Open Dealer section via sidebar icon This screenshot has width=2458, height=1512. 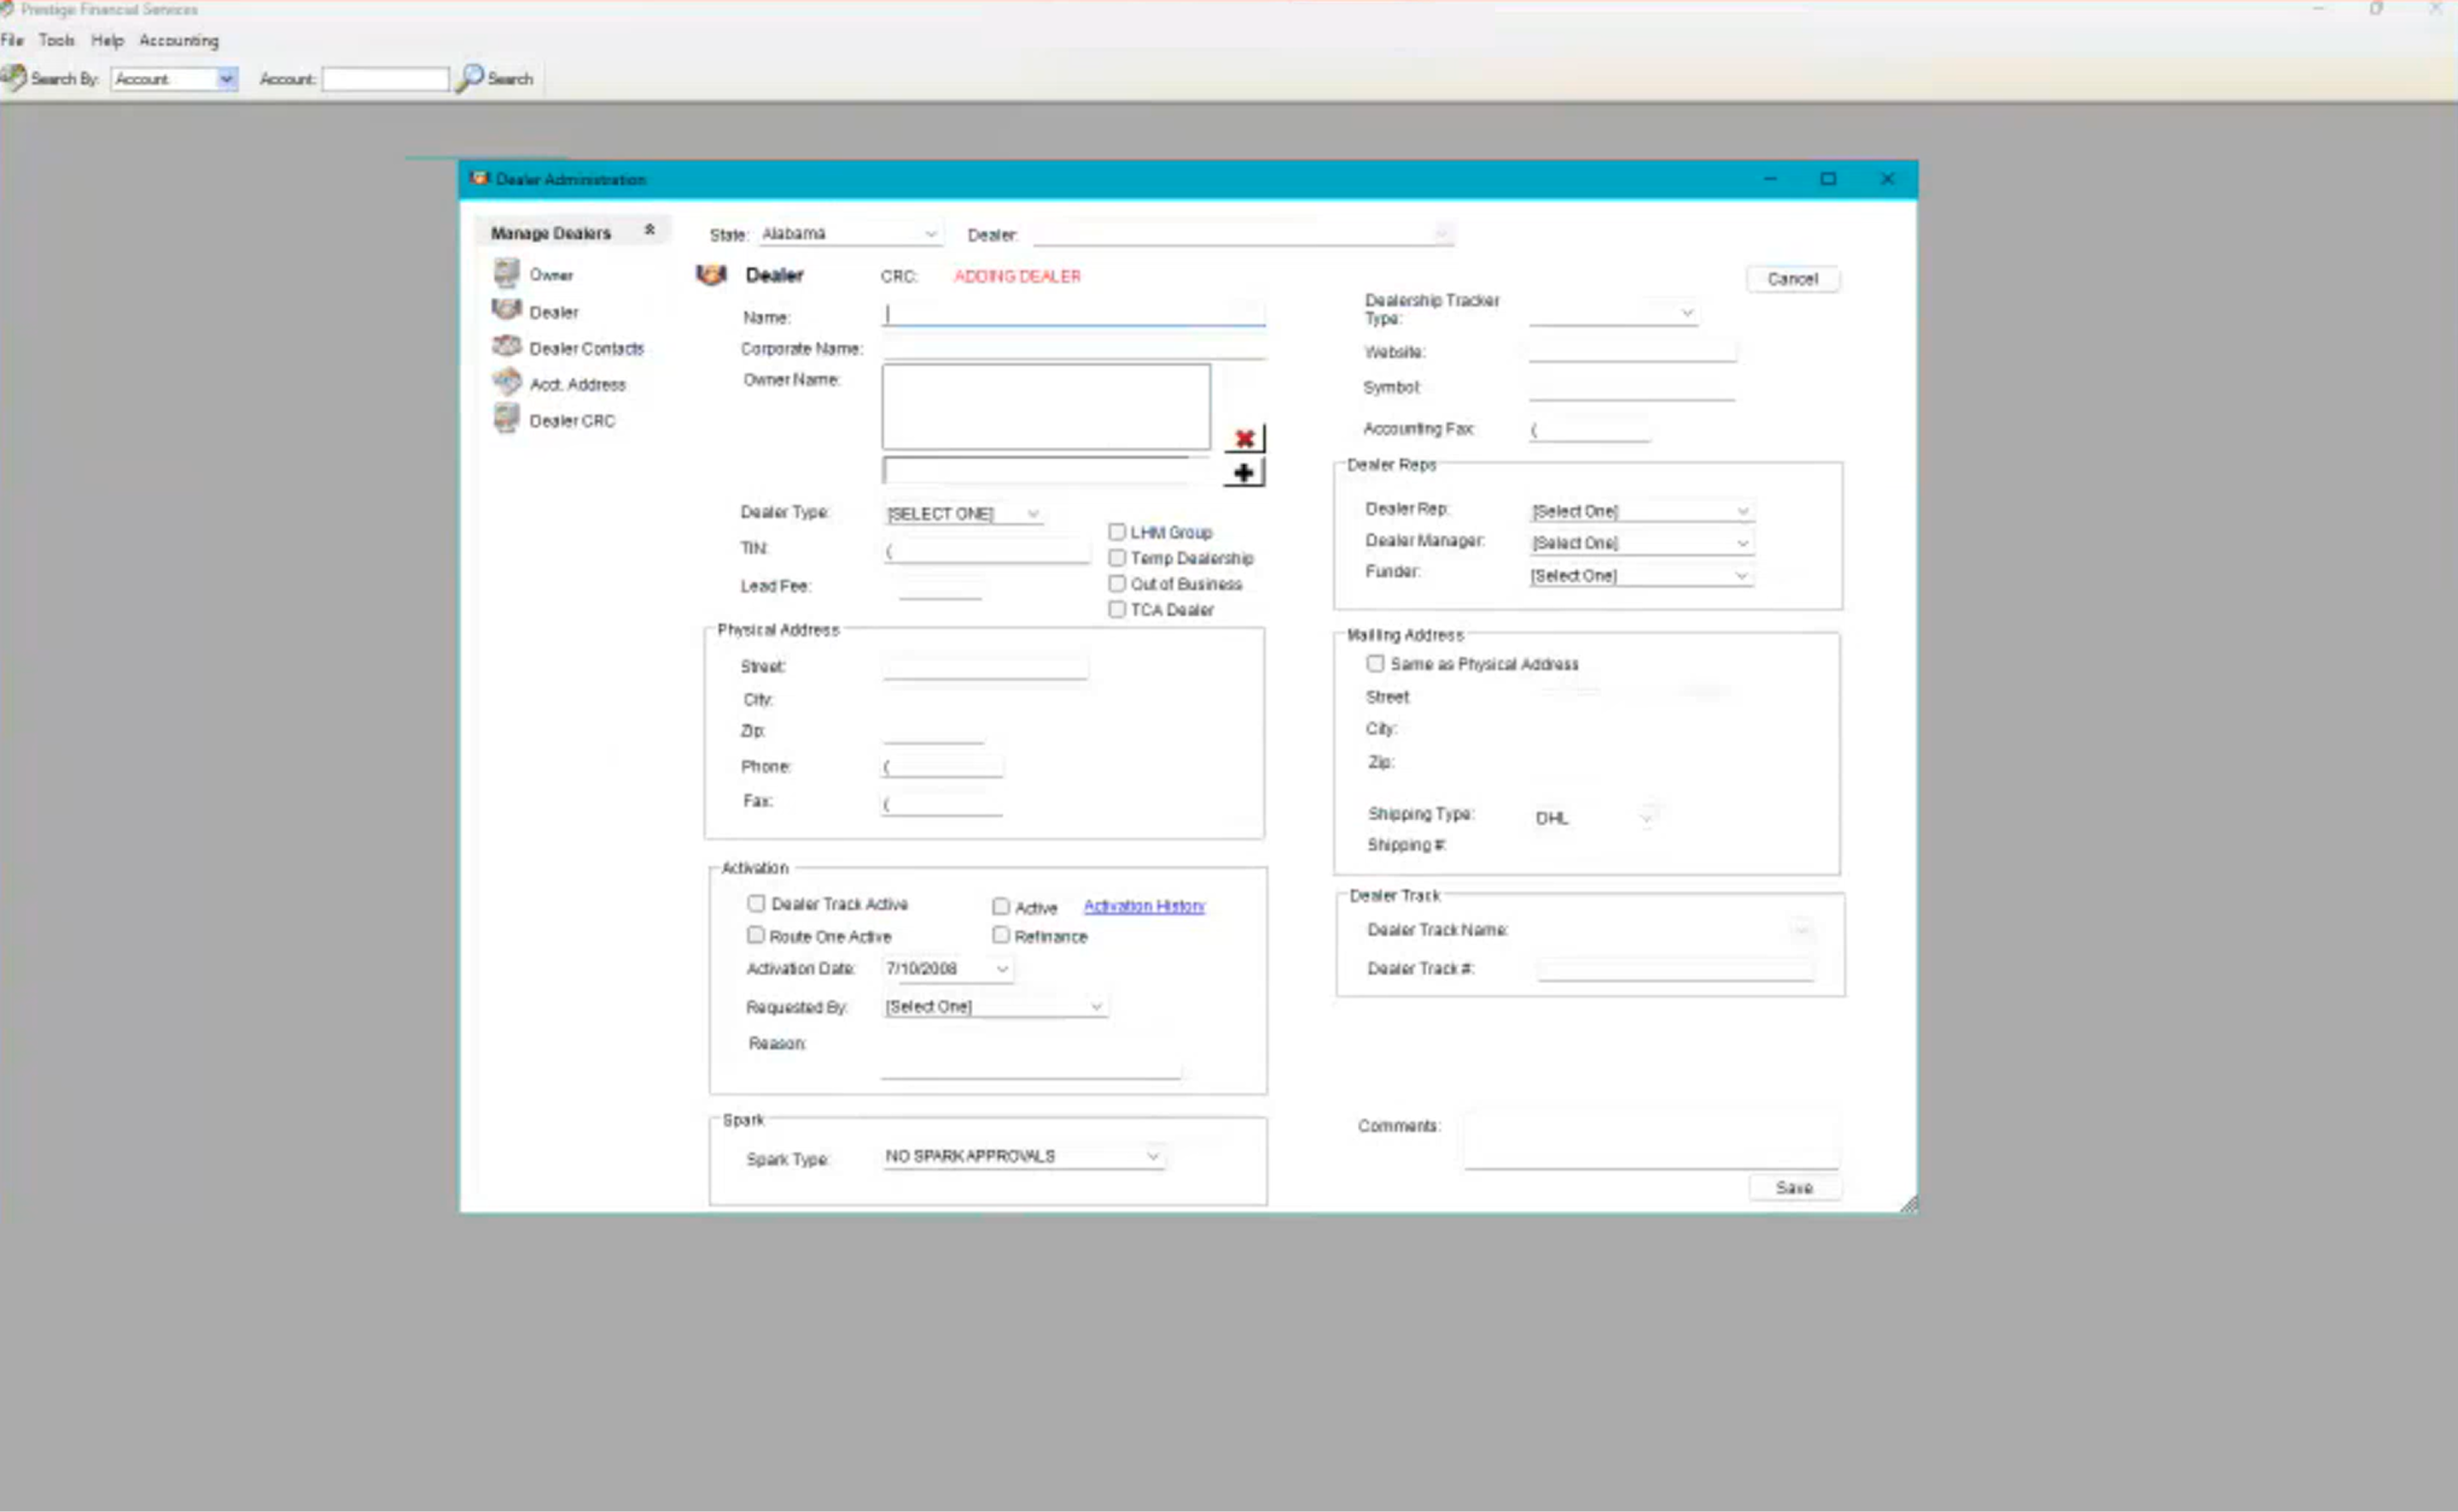click(x=507, y=310)
